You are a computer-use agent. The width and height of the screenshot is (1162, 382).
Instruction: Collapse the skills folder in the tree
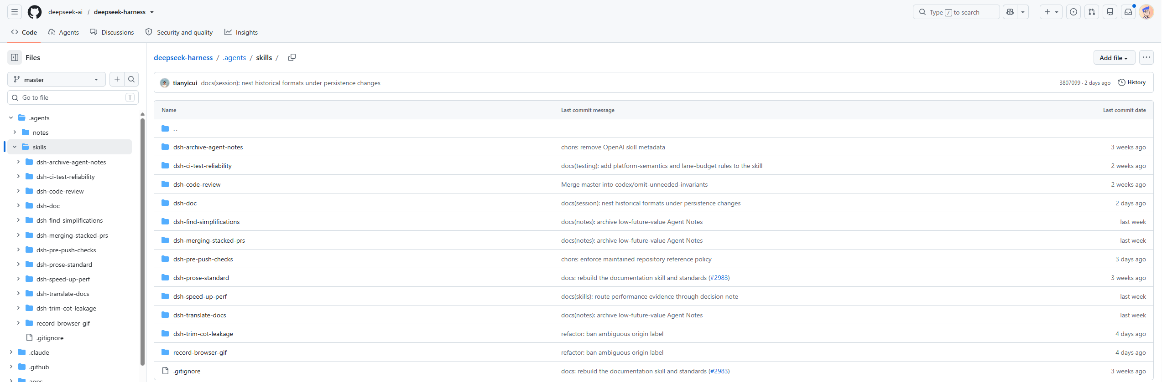tap(15, 147)
